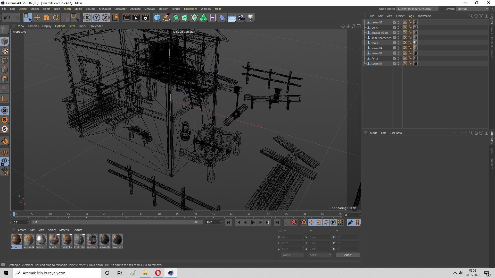
Task: Open Layout Startup dropdown
Action: (x=472, y=9)
